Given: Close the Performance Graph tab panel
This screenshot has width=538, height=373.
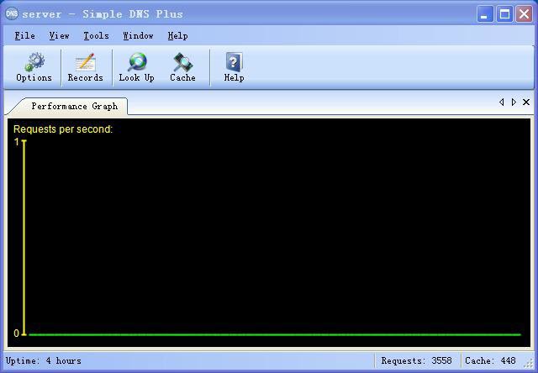Looking at the screenshot, I should (526, 102).
